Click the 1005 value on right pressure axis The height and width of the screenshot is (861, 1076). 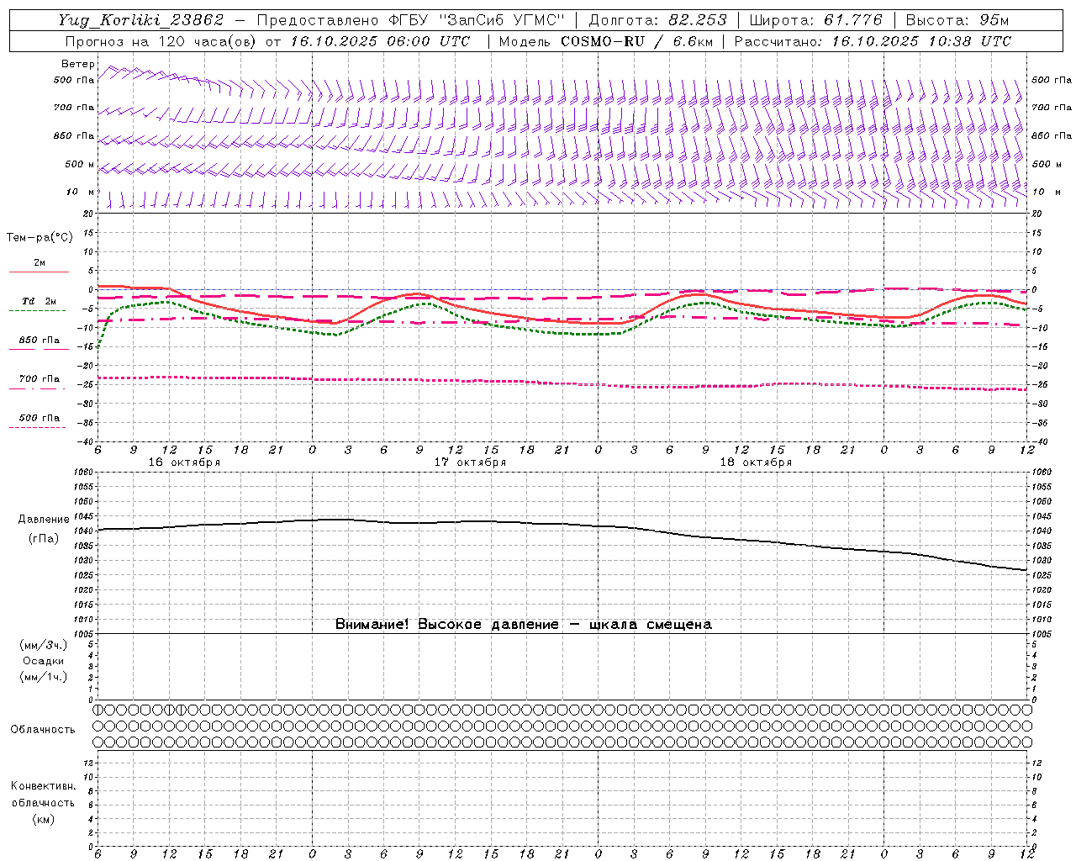[x=1041, y=633]
